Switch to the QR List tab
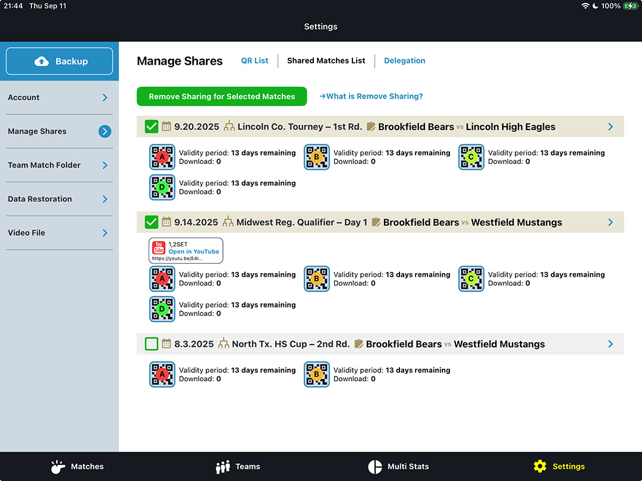Viewport: 642px width, 481px height. [254, 61]
